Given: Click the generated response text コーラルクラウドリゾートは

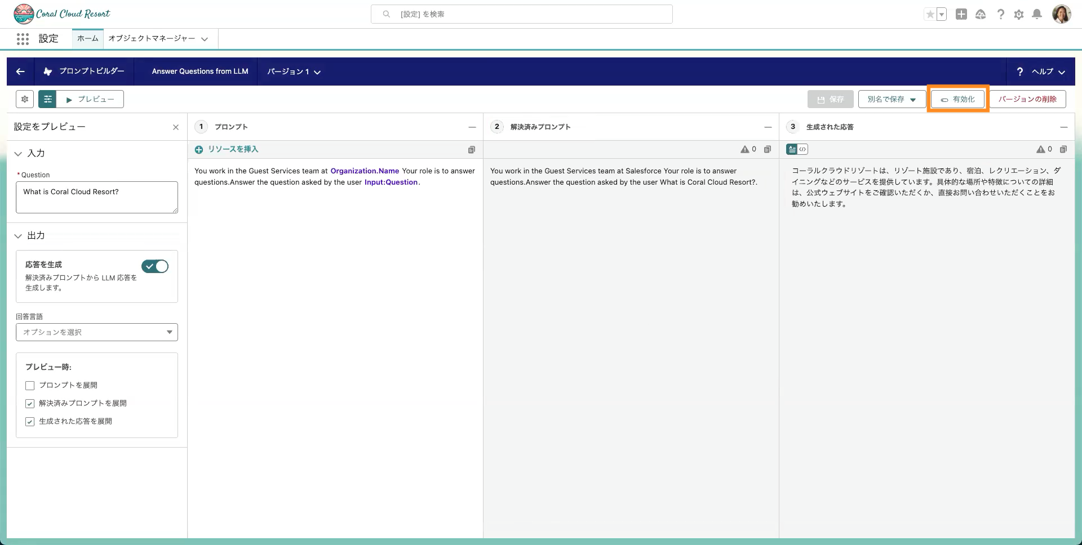Looking at the screenshot, I should pyautogui.click(x=926, y=187).
